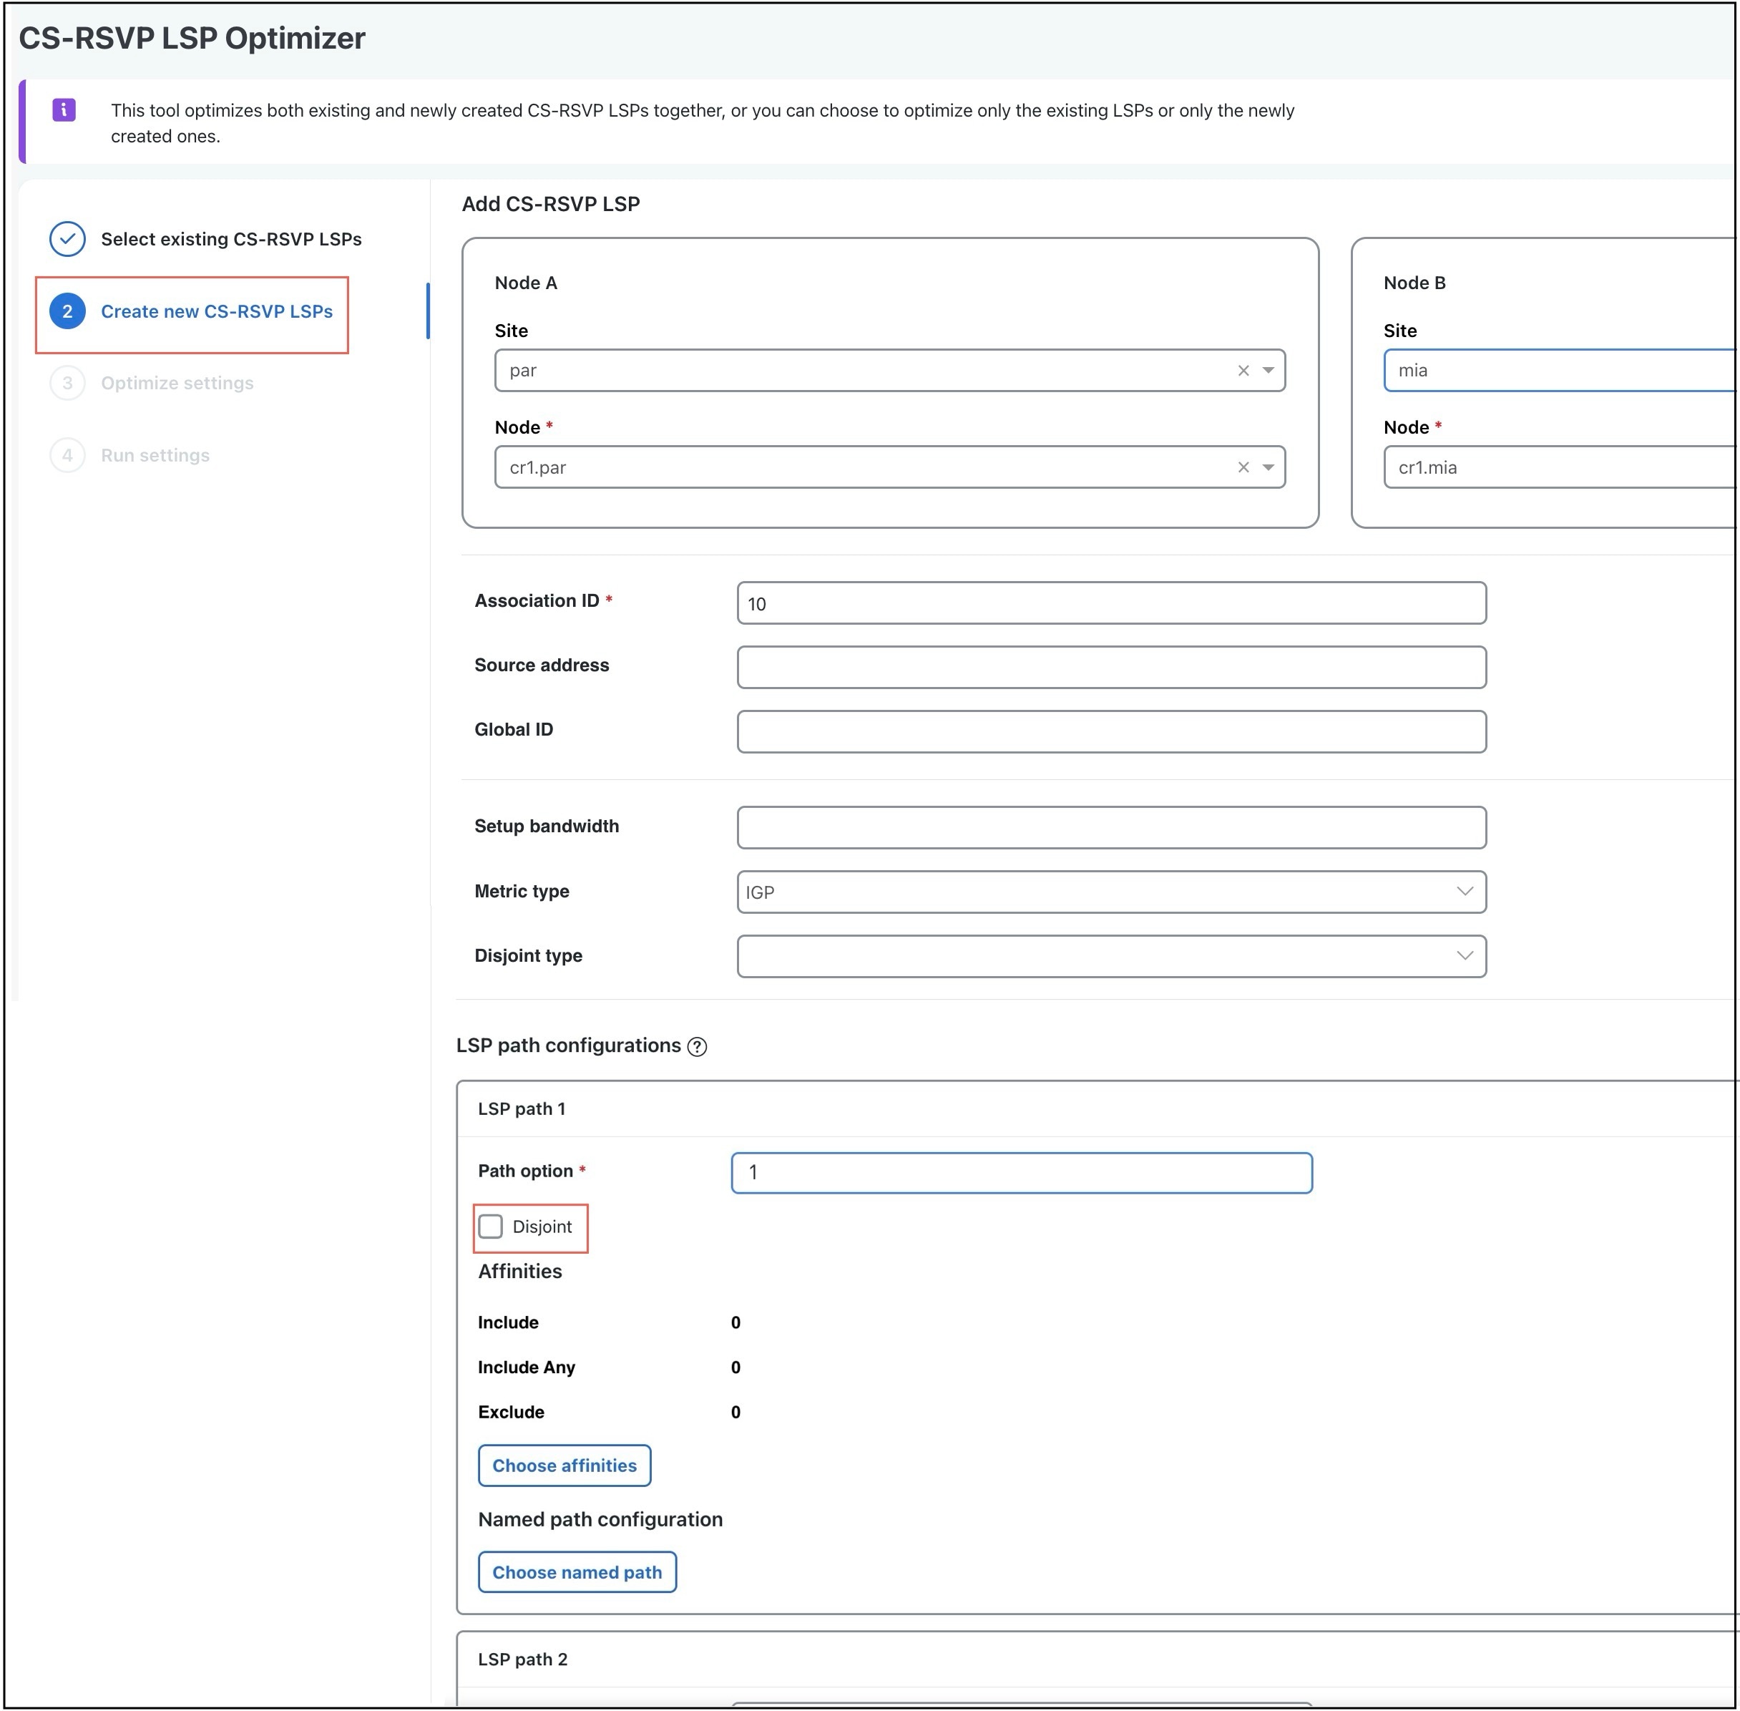The width and height of the screenshot is (1740, 1711).
Task: Open LSP path configurations help icon
Action: click(697, 1047)
